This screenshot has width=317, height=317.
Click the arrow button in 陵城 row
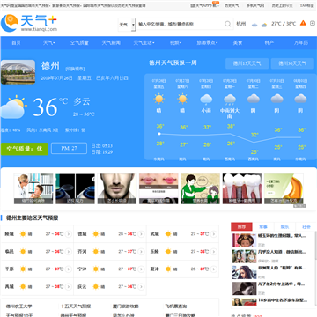(x=69, y=234)
